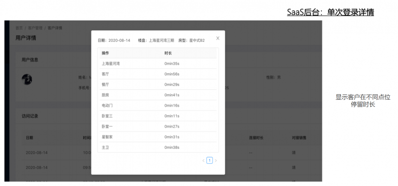Click the first 2020-08-14 visit record
The height and width of the screenshot is (186, 398).
[x=36, y=153]
